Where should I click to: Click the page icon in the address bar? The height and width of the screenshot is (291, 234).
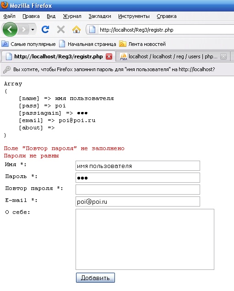click(92, 29)
